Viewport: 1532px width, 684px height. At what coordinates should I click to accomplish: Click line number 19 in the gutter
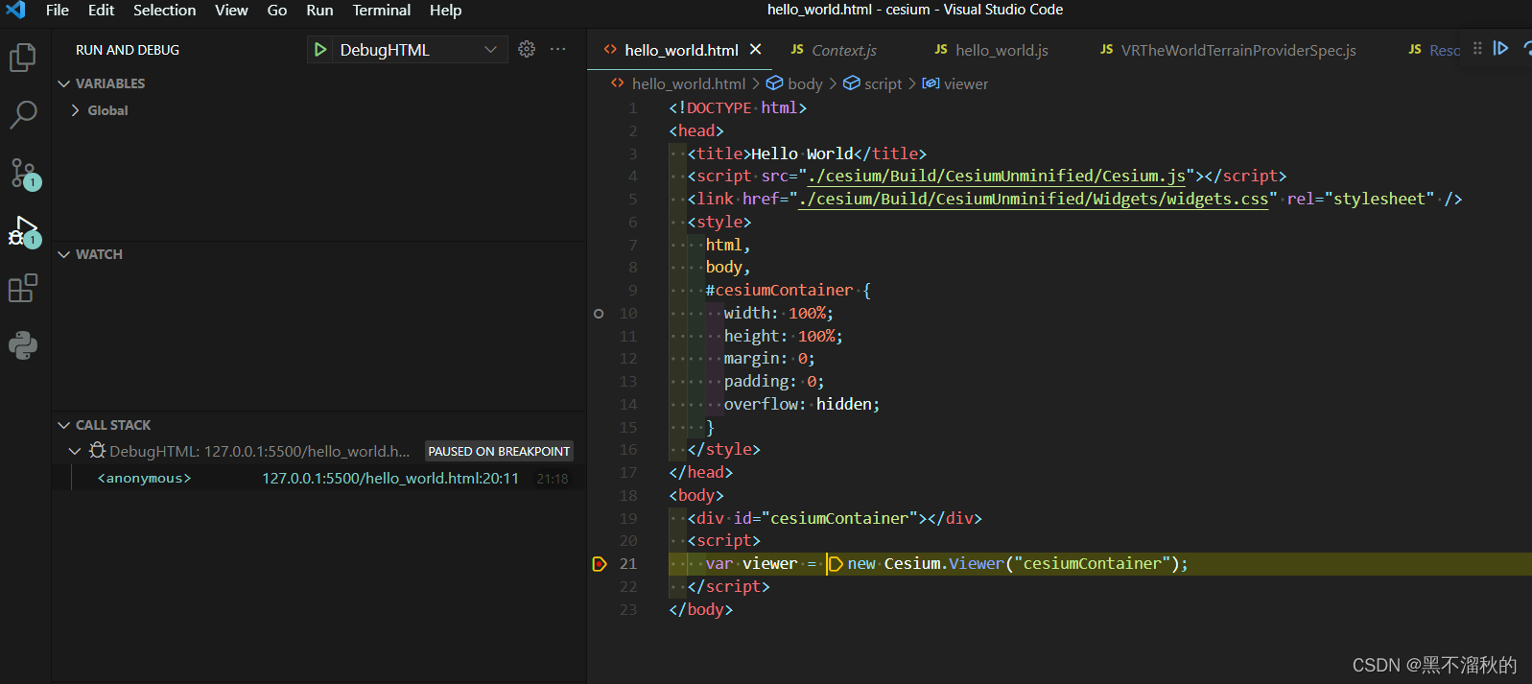(628, 518)
